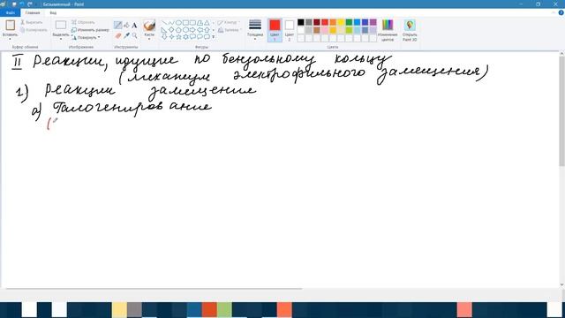Click Resize (Изменить размер) button
565x318 pixels.
(90, 30)
